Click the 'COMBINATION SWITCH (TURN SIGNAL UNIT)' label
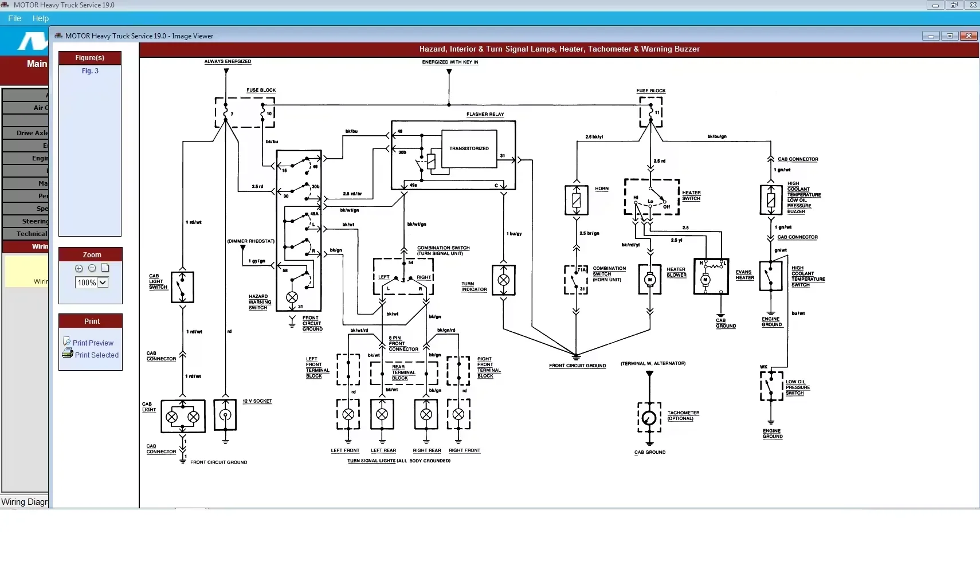 [x=443, y=250]
